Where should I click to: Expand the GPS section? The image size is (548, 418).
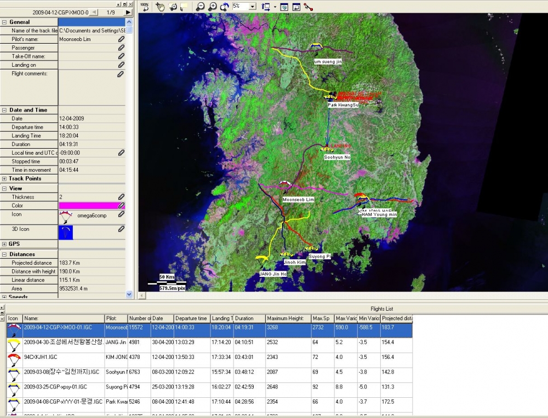click(4, 244)
